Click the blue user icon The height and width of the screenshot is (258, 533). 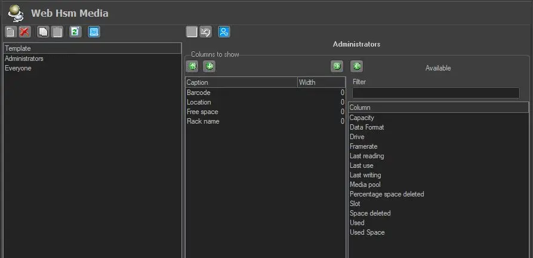point(224,32)
